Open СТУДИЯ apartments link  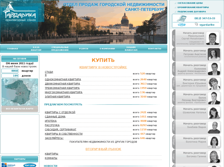tap(49, 74)
